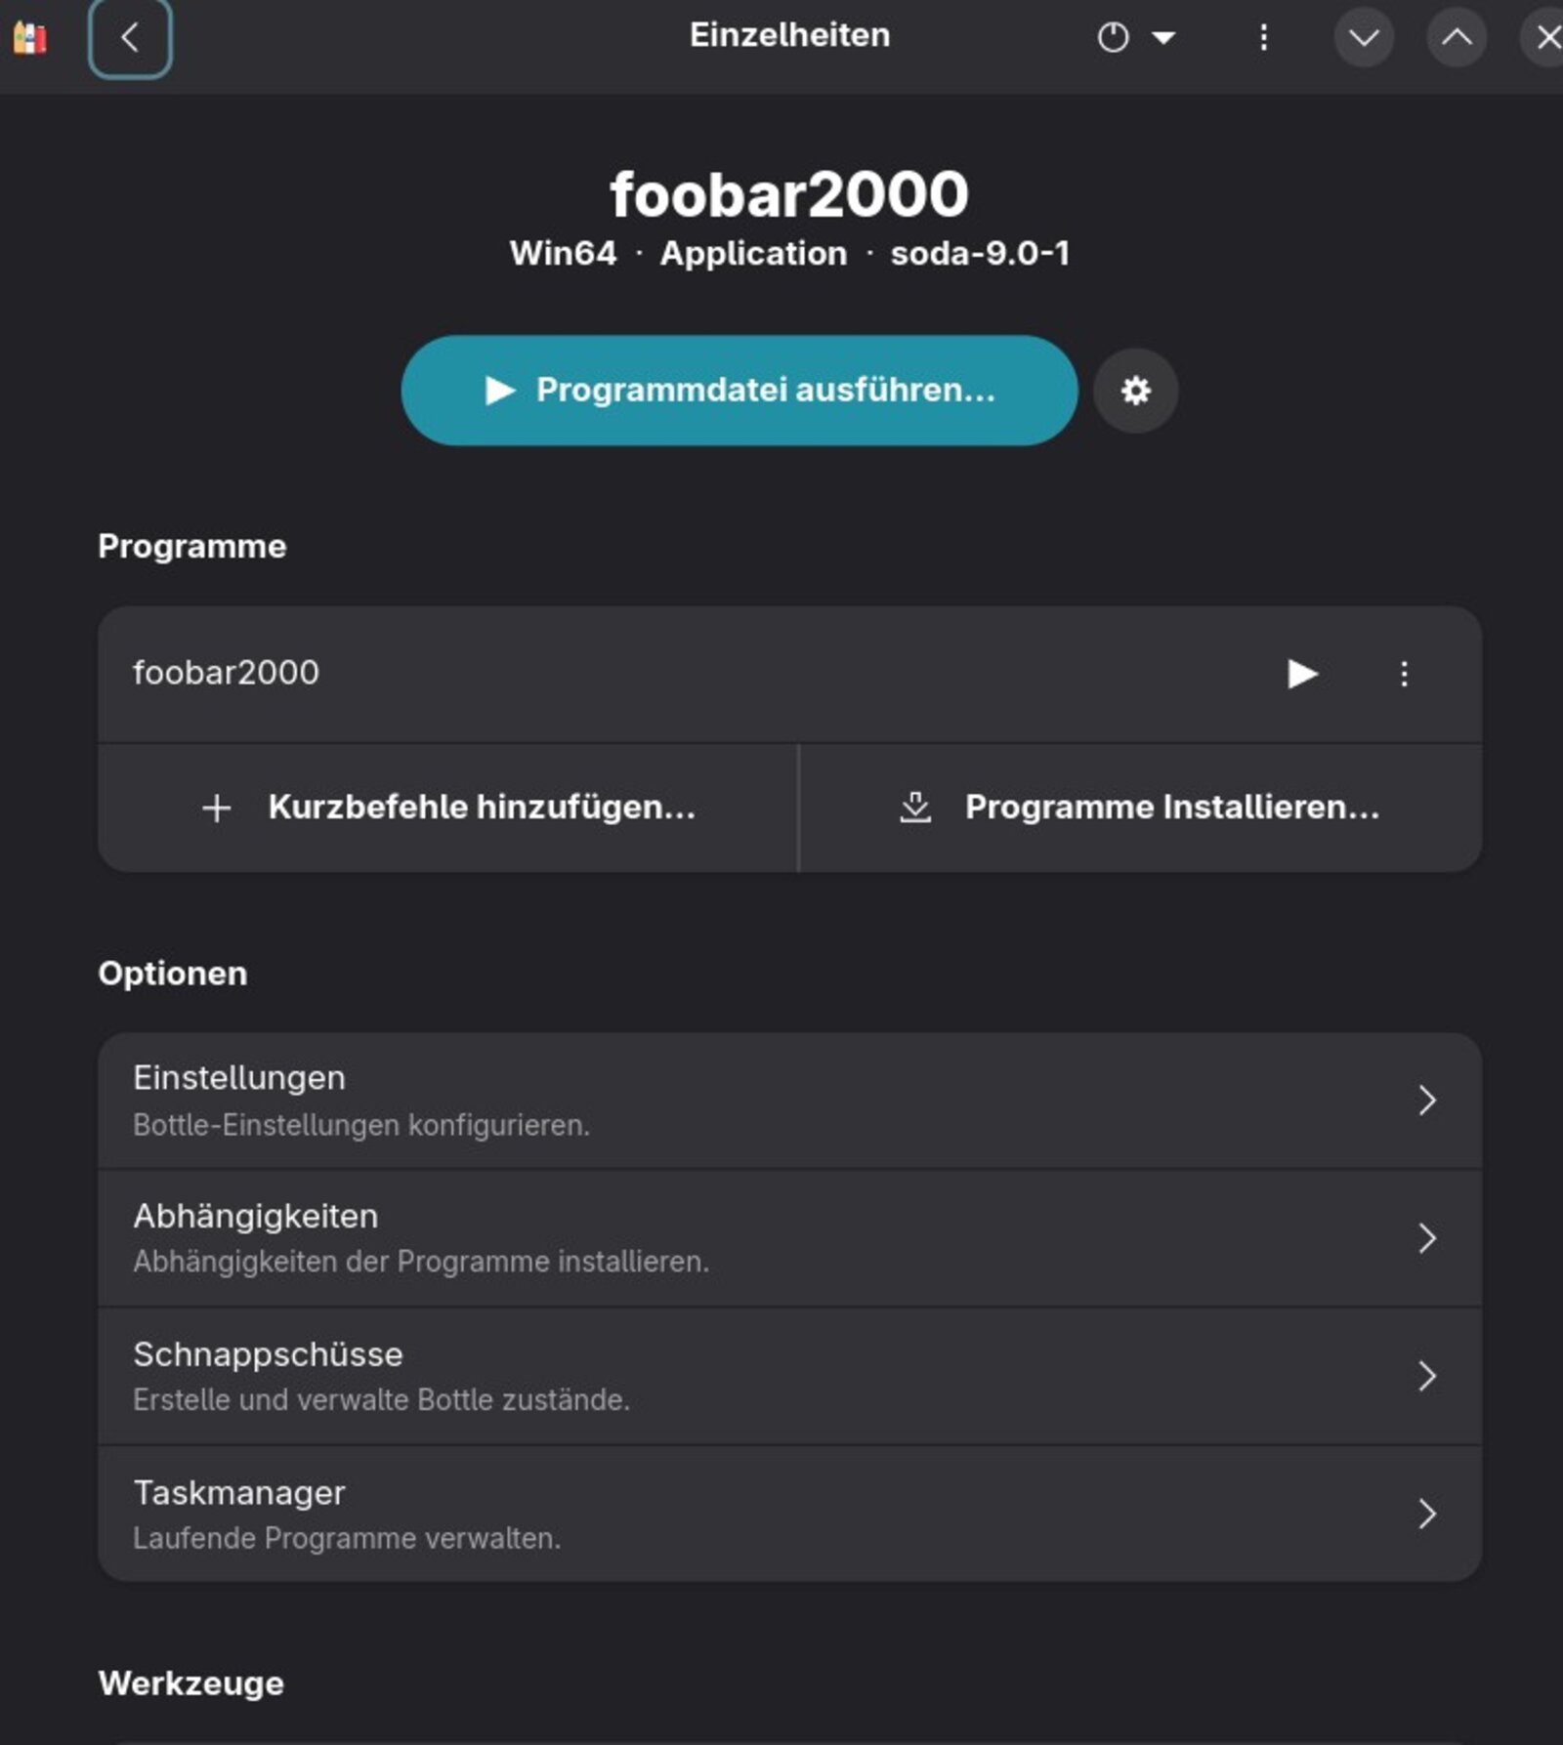Close the Bottles window
Viewport: 1563px width, 1745px height.
[x=1546, y=38]
